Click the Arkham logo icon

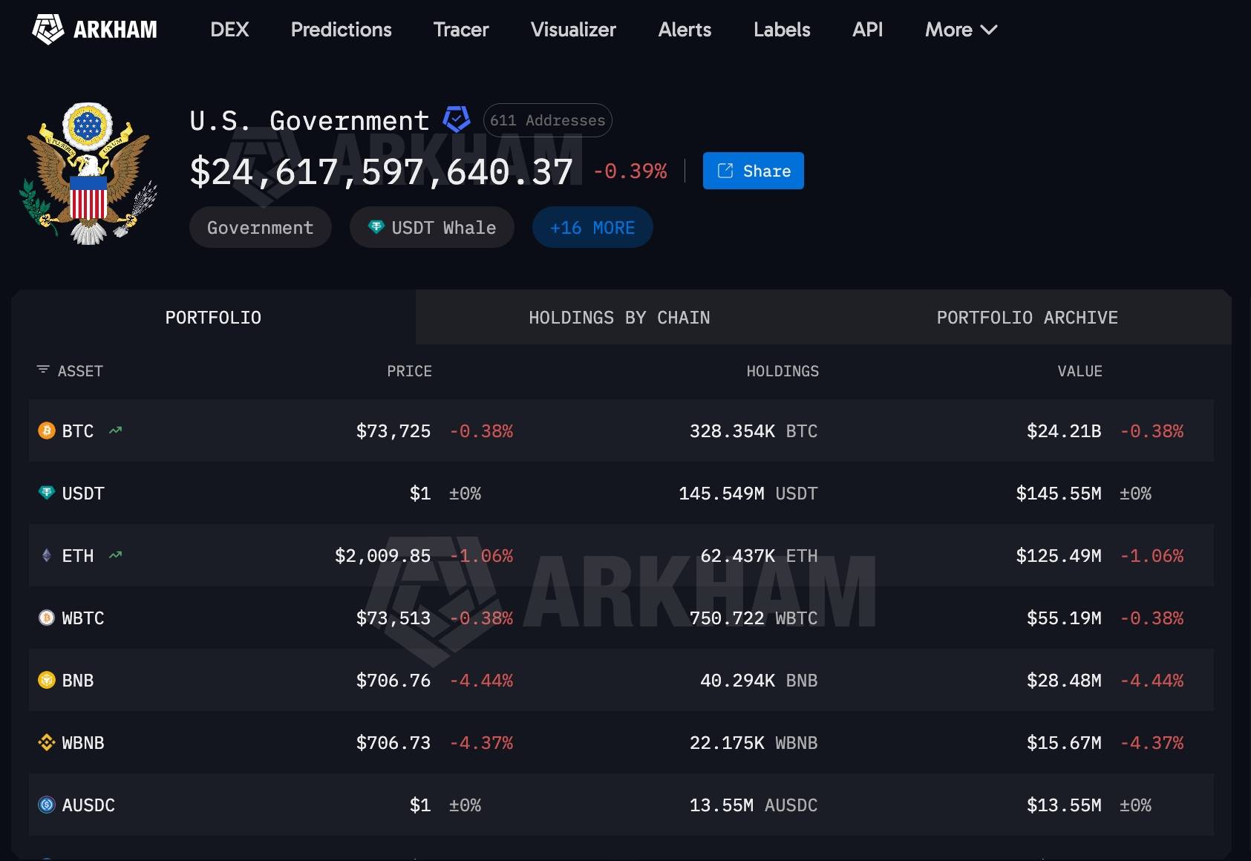pyautogui.click(x=48, y=30)
